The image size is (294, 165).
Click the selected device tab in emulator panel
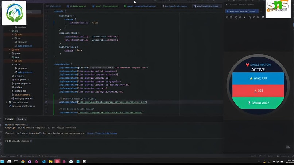(242, 11)
